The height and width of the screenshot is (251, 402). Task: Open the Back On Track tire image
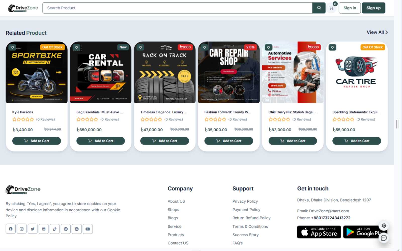(x=165, y=72)
